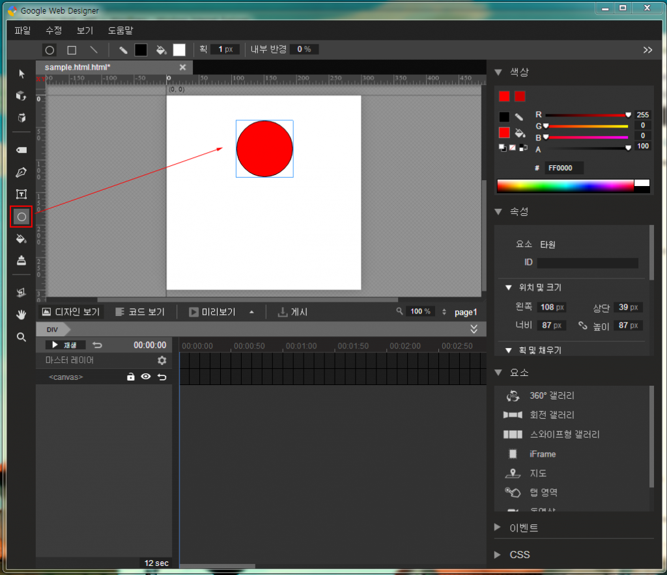The width and height of the screenshot is (667, 575).
Task: Click the DIV breadcrumb
Action: tap(52, 330)
